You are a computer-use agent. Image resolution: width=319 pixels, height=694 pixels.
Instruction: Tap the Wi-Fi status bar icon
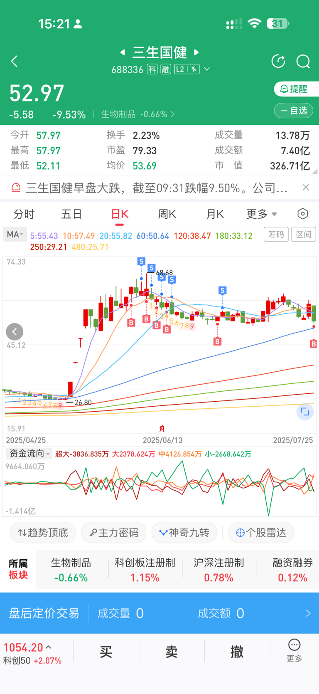(x=254, y=23)
